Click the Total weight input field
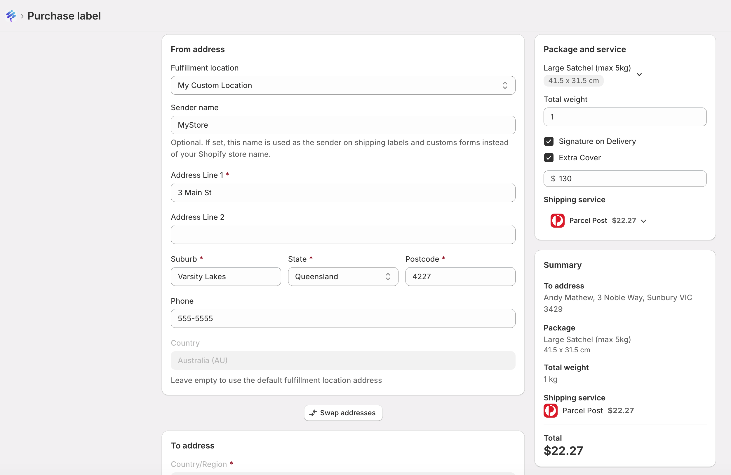This screenshot has width=731, height=475. click(x=625, y=117)
